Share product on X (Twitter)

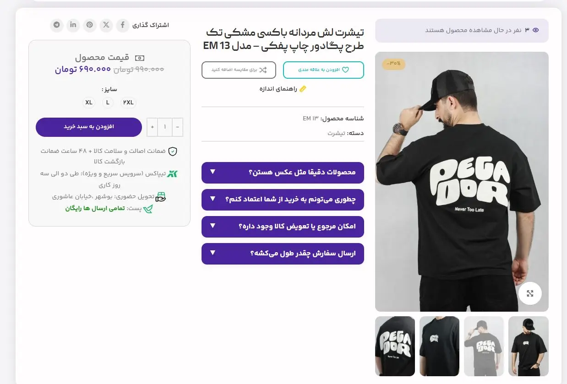click(x=106, y=25)
